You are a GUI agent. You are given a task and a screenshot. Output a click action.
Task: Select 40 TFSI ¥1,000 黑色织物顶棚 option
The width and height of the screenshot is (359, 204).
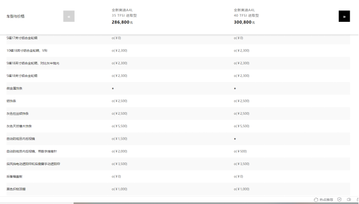click(241, 189)
